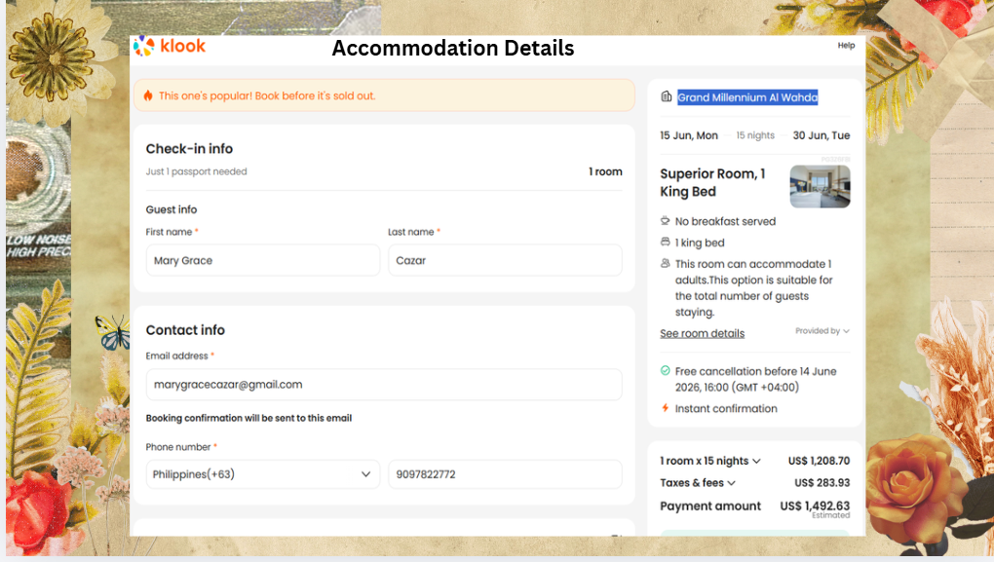
Task: Expand the Provided by dropdown
Action: click(822, 331)
